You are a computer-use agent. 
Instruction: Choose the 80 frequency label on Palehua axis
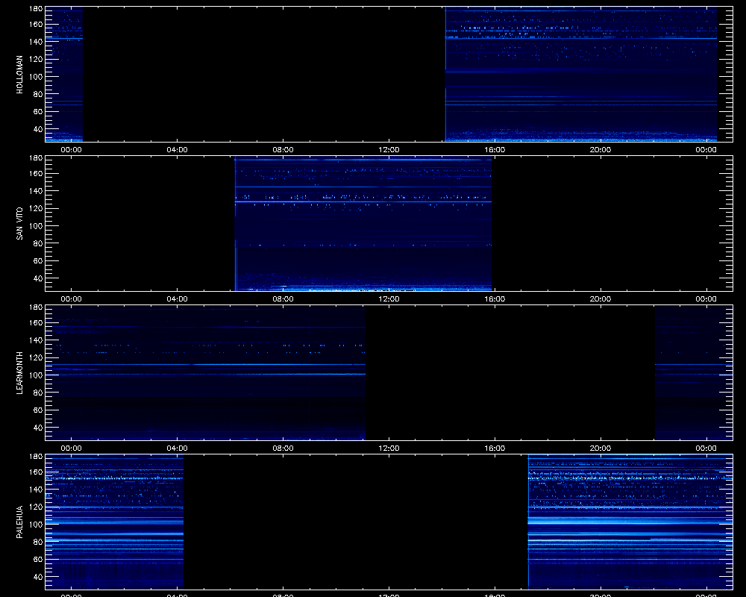tap(38, 542)
